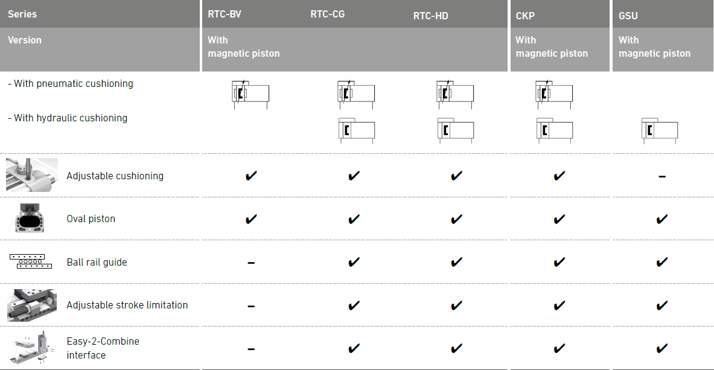The image size is (714, 370).
Task: Select GSU hydraulic cushioning cylinder symbol
Action: pyautogui.click(x=660, y=130)
